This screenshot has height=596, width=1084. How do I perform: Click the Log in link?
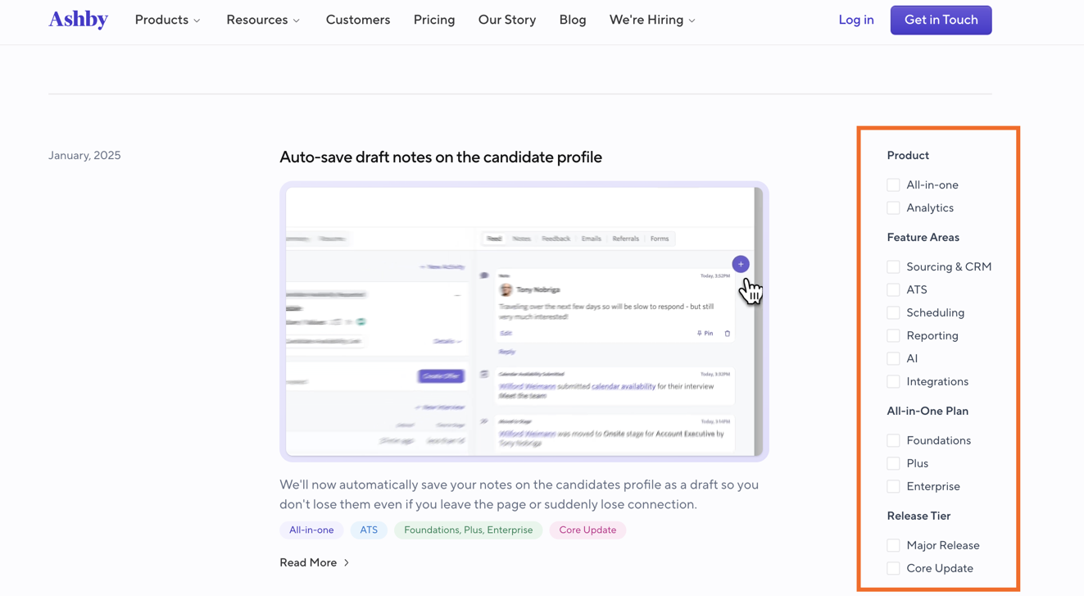856,20
